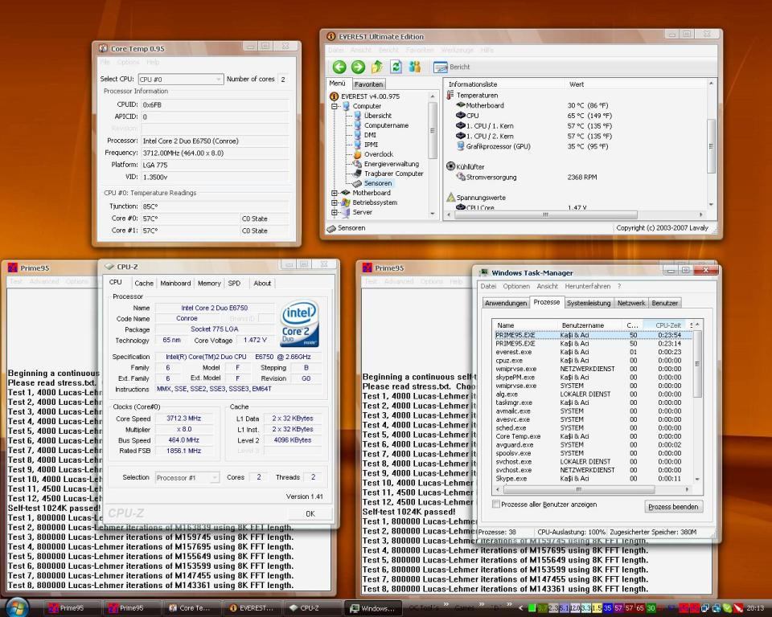
Task: Select DMI in the EVEREST tree
Action: (370, 135)
